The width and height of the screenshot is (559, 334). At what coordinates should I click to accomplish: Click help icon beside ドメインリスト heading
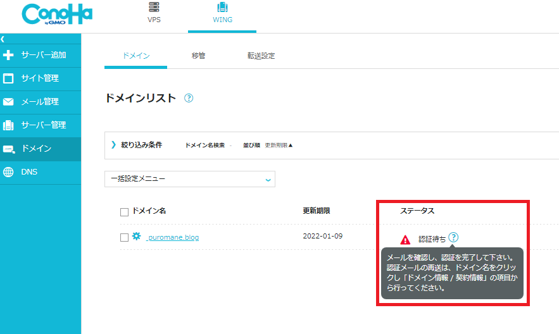(x=189, y=98)
